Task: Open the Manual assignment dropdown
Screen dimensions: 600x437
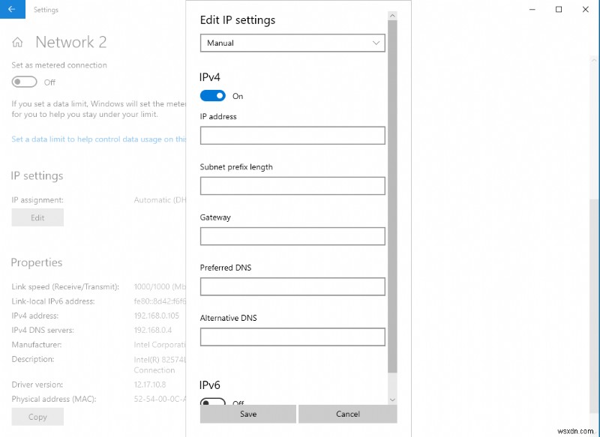Action: click(x=292, y=43)
